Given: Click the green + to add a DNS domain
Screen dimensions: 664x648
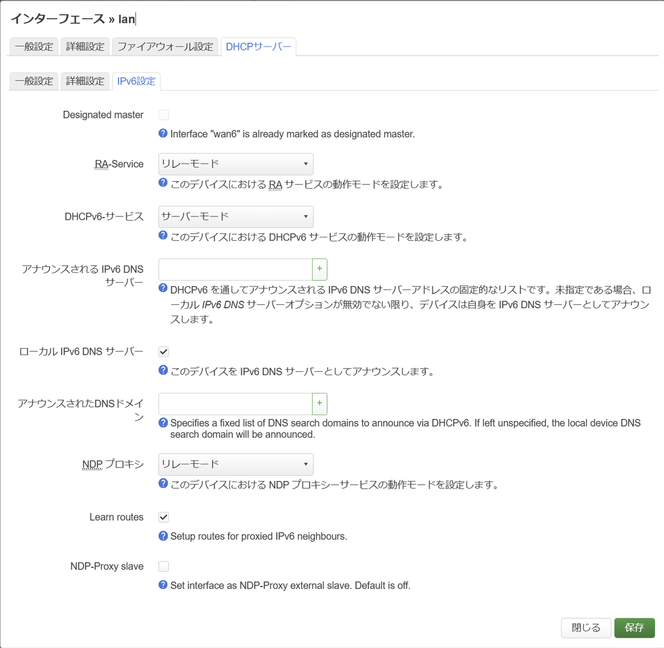Looking at the screenshot, I should pyautogui.click(x=319, y=404).
